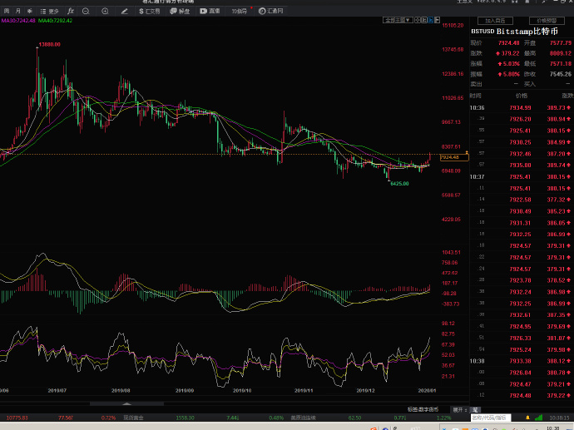This screenshot has width=574, height=430.
Task: Open the 汇通网 website link
Action: click(x=271, y=12)
